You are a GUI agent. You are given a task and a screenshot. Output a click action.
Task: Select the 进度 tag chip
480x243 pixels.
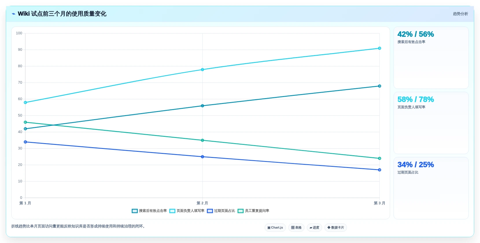314,228
